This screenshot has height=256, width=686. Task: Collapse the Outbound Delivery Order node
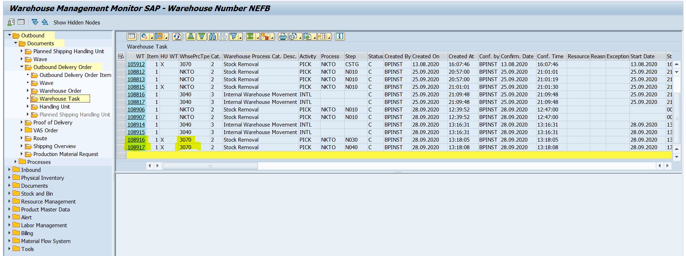(x=22, y=67)
